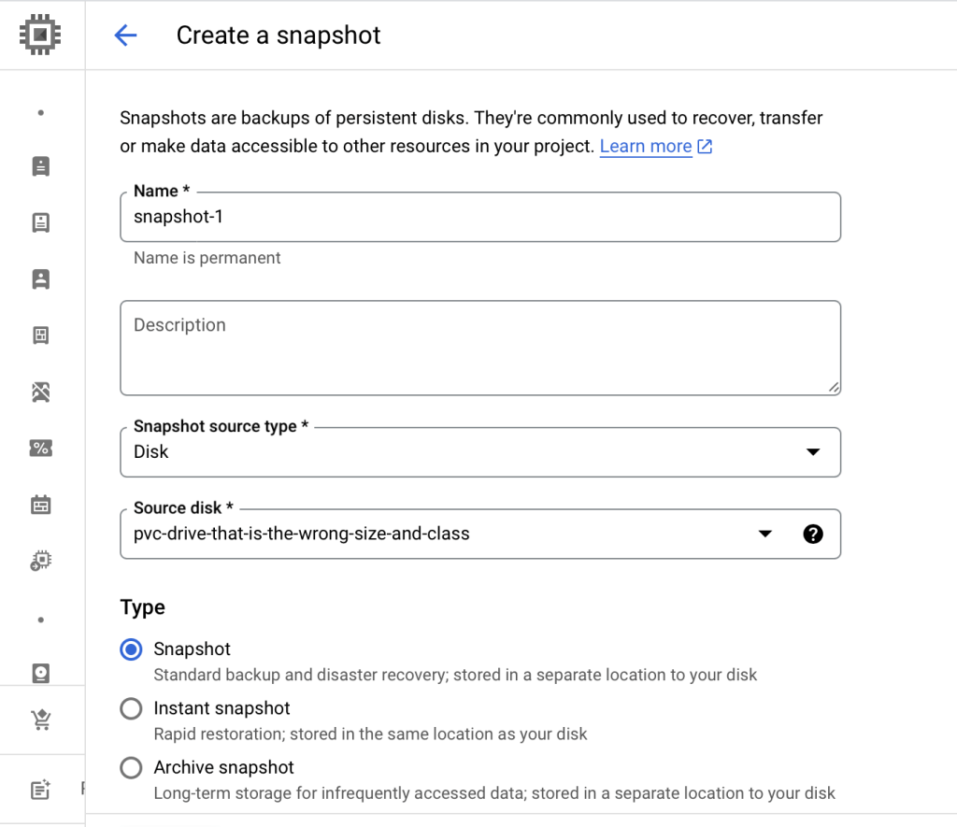Open the machine images grid icon in sidebar
Screen dimensions: 957x827
[40, 335]
